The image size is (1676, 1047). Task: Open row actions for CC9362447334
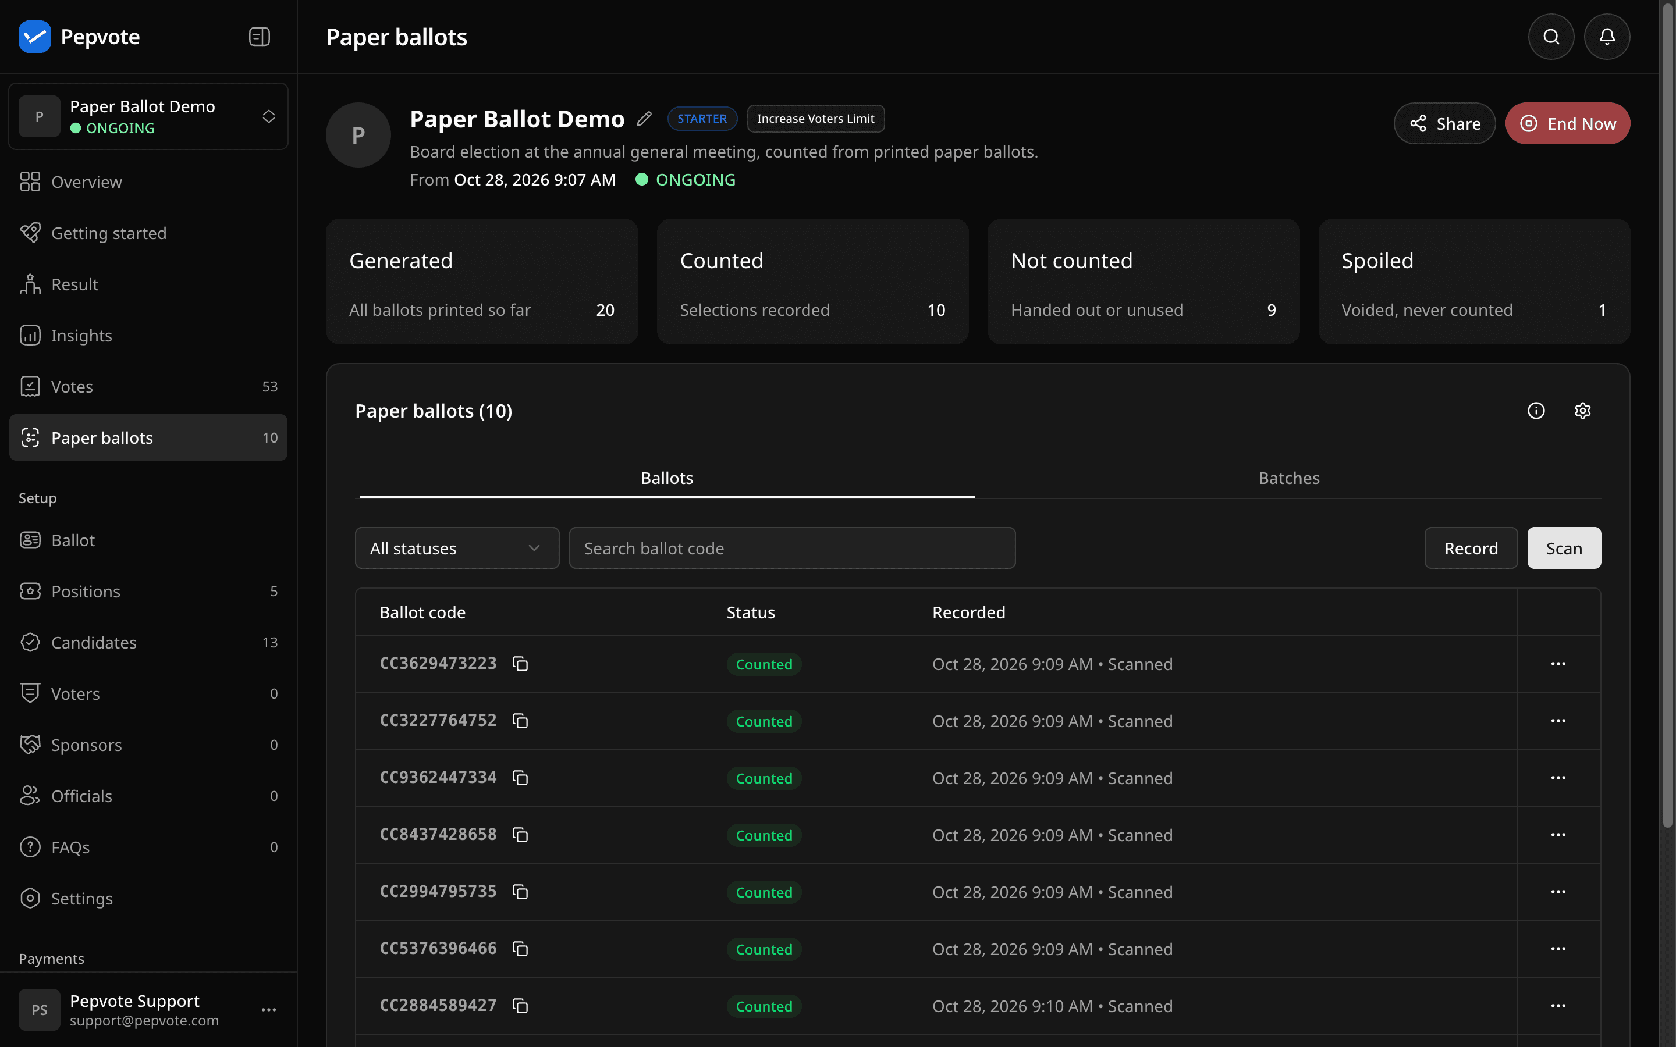tap(1558, 778)
